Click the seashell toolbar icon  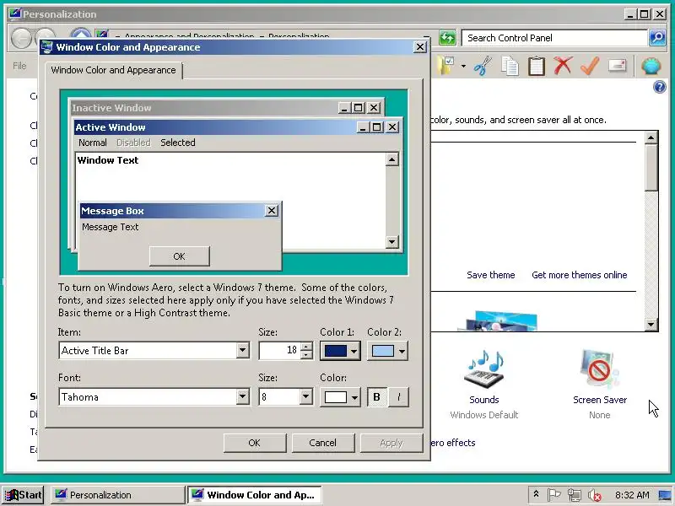[651, 67]
